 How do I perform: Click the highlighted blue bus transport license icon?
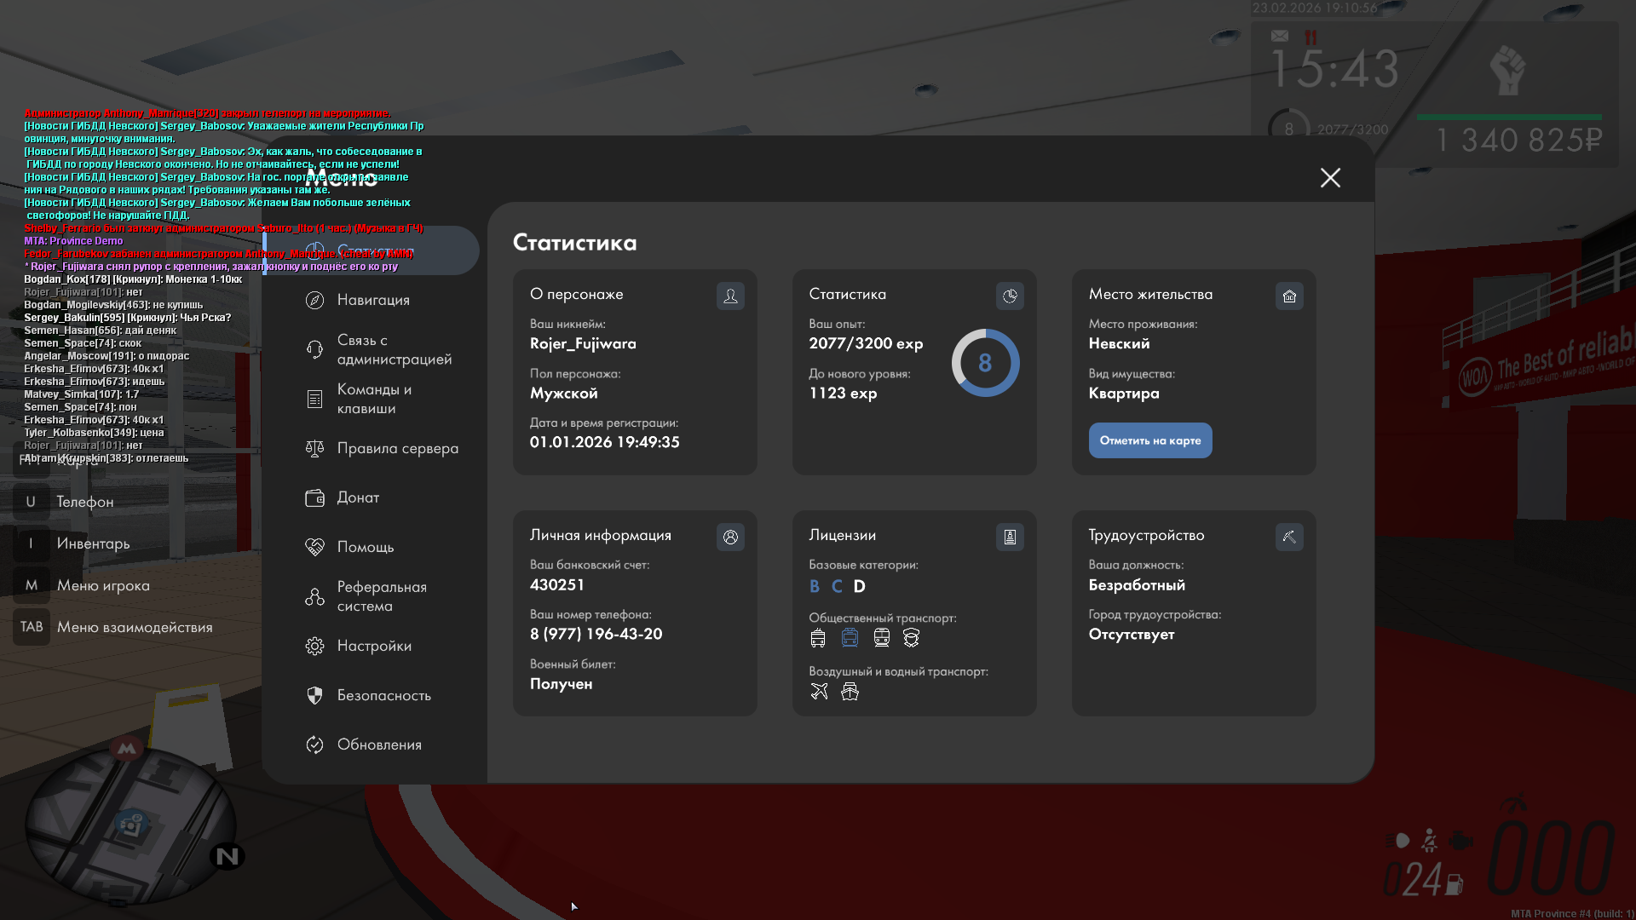[850, 638]
